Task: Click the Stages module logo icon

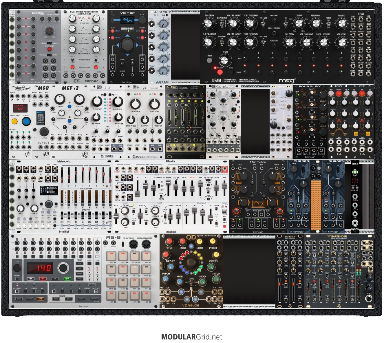Action: pos(174,87)
